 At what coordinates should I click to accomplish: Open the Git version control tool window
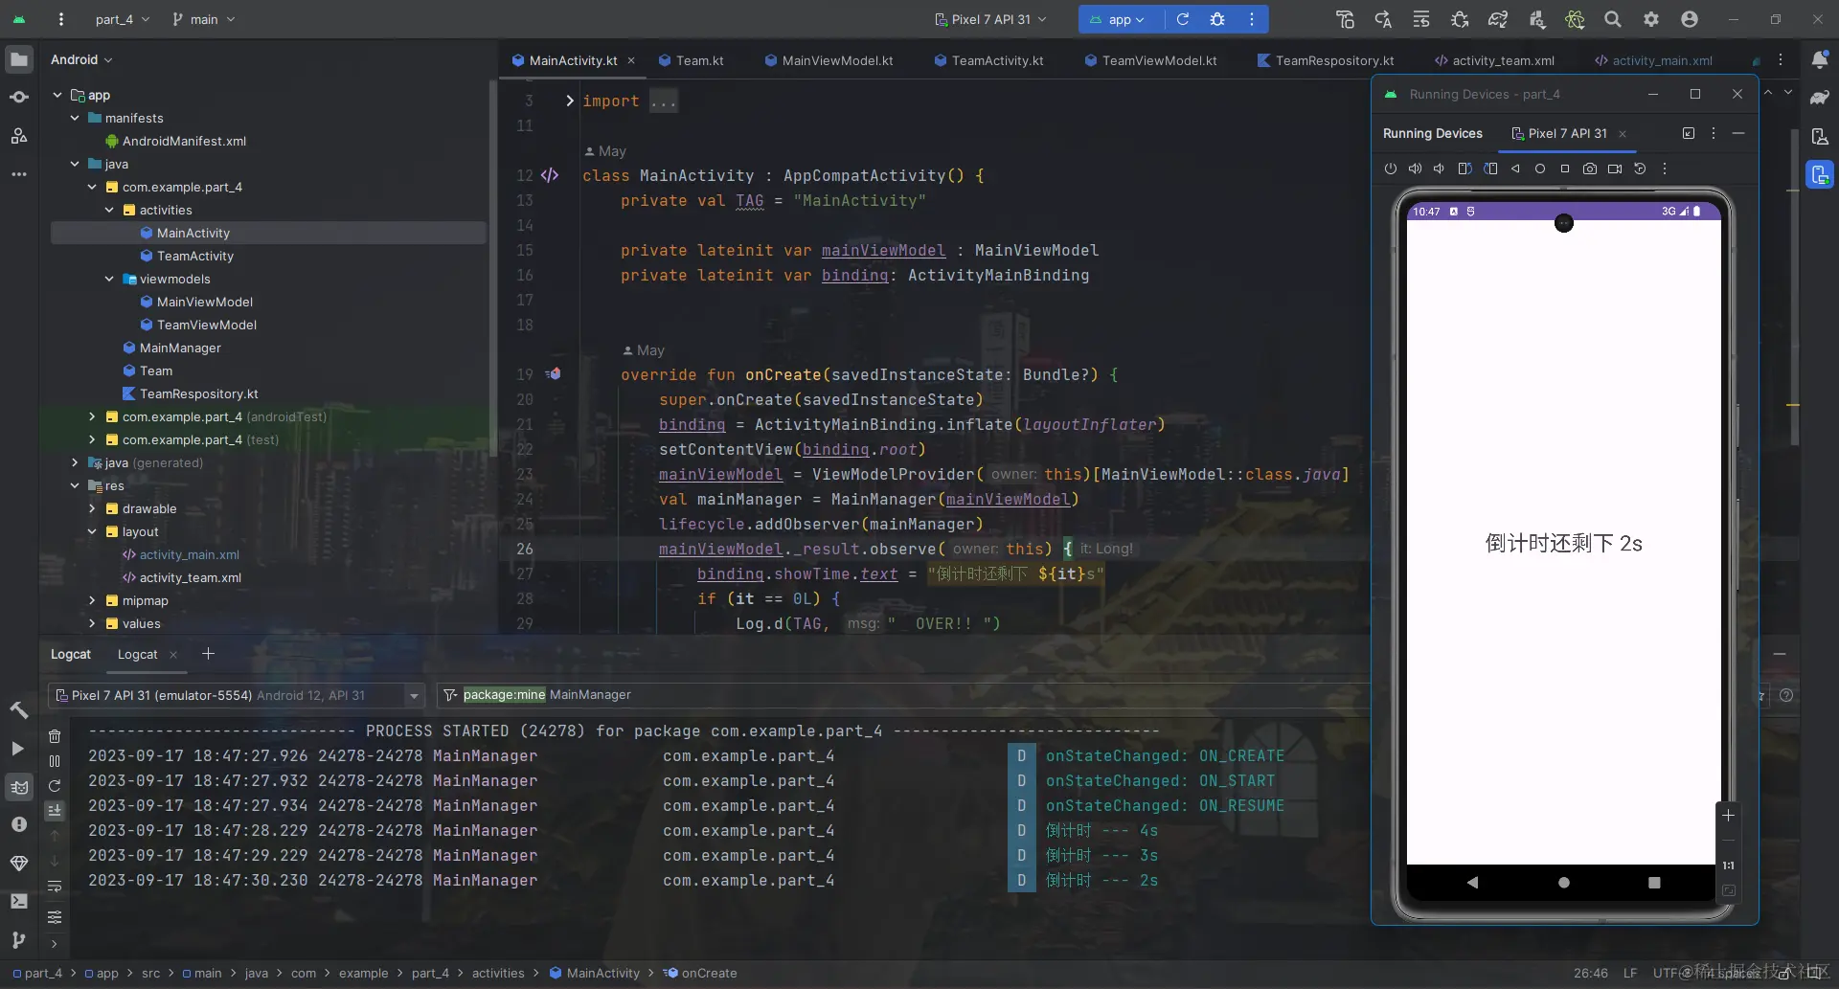click(x=19, y=939)
